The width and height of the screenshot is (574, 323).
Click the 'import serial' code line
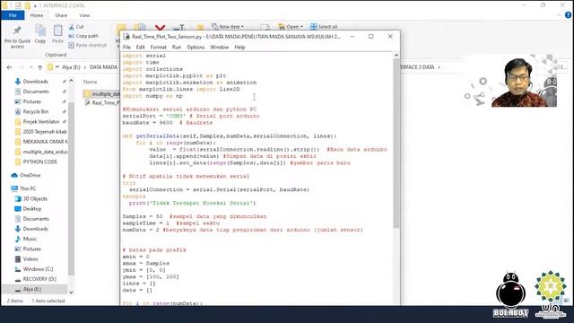click(143, 56)
